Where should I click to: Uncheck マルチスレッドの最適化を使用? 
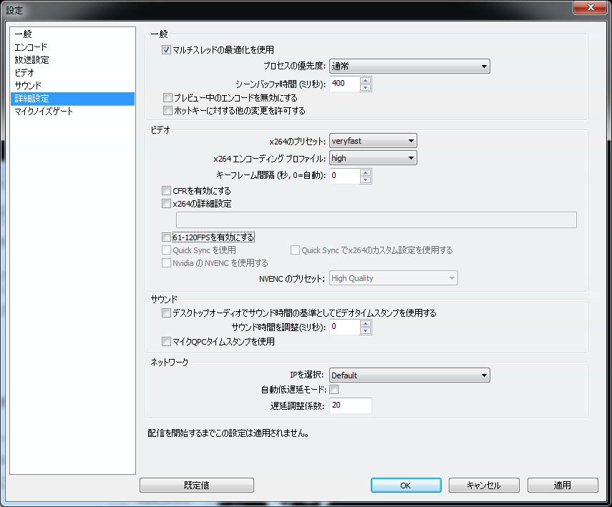click(166, 49)
